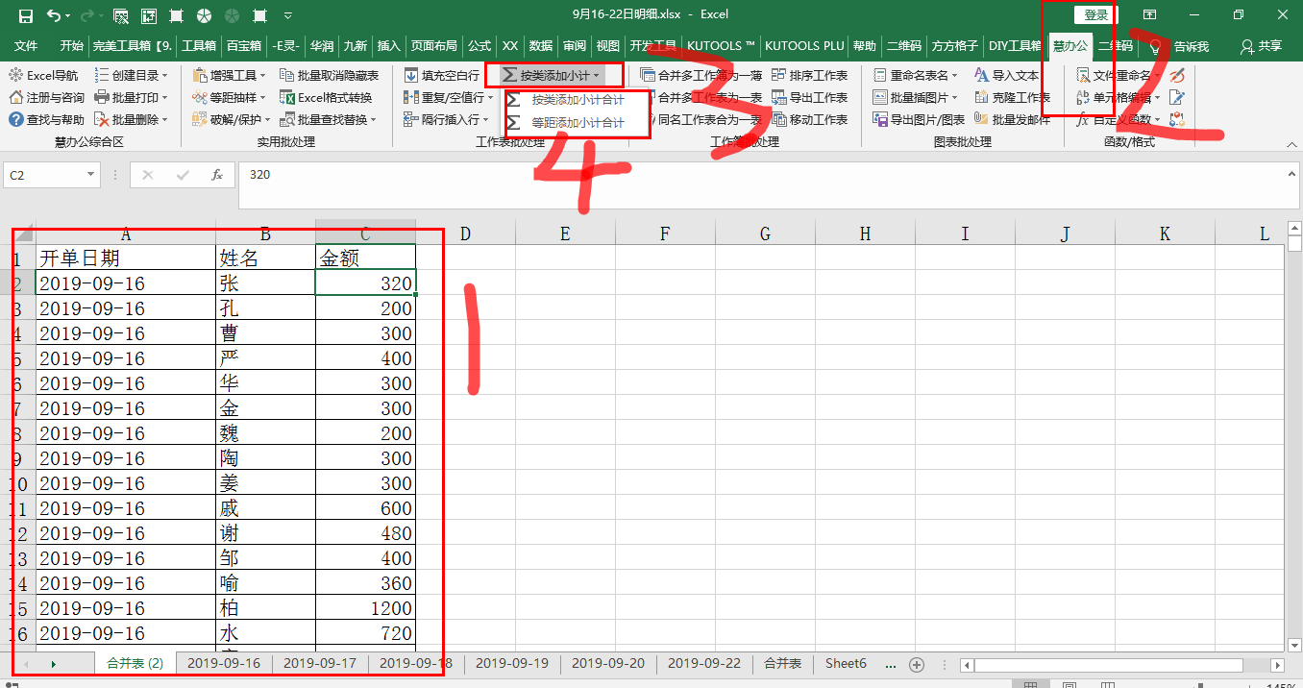Click 同名工作表合为一表 button
1303x688 pixels.
tap(701, 119)
